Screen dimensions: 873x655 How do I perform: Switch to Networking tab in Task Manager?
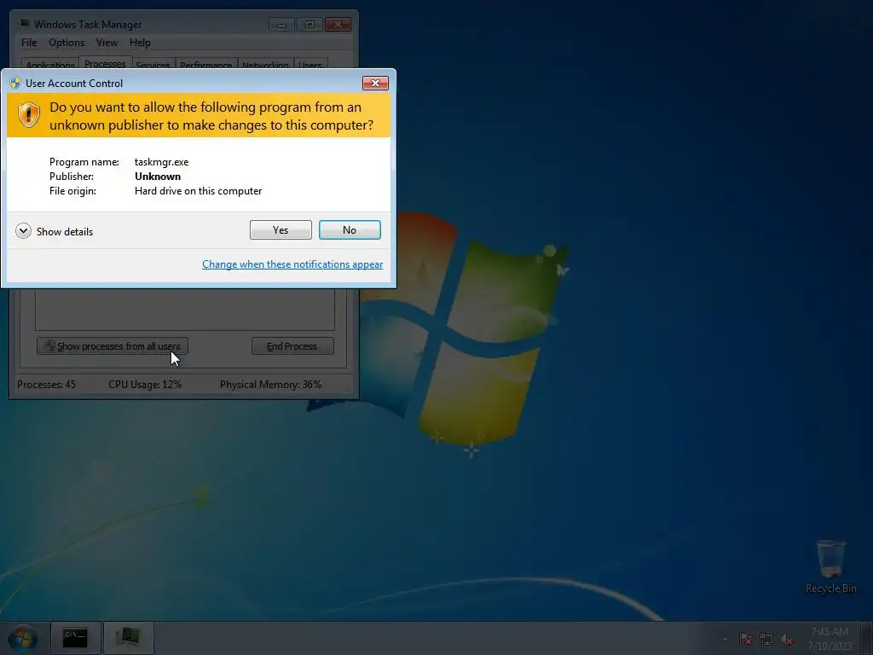pos(266,63)
